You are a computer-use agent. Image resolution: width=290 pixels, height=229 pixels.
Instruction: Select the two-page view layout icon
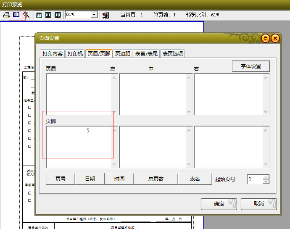[48, 15]
